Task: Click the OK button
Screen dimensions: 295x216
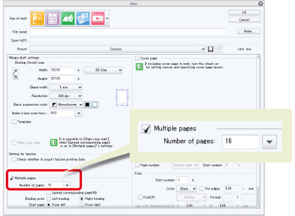Action: tap(244, 13)
